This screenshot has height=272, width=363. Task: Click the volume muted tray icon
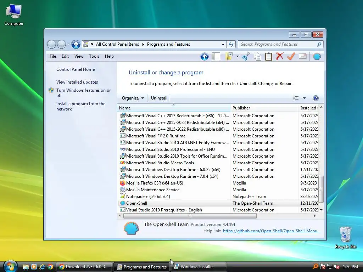pyautogui.click(x=337, y=267)
